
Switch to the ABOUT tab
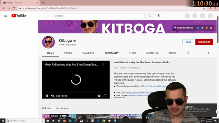[172, 53]
